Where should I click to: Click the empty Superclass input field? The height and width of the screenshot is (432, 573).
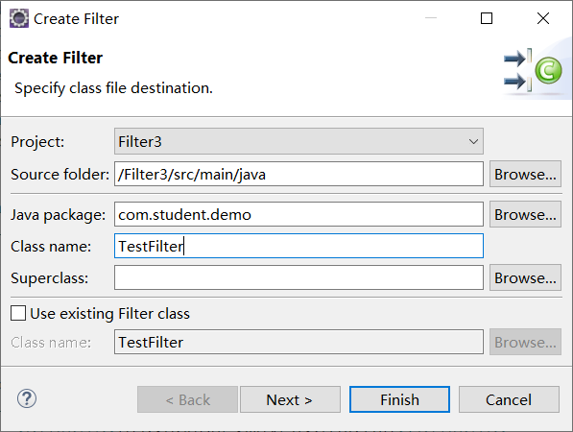click(298, 277)
